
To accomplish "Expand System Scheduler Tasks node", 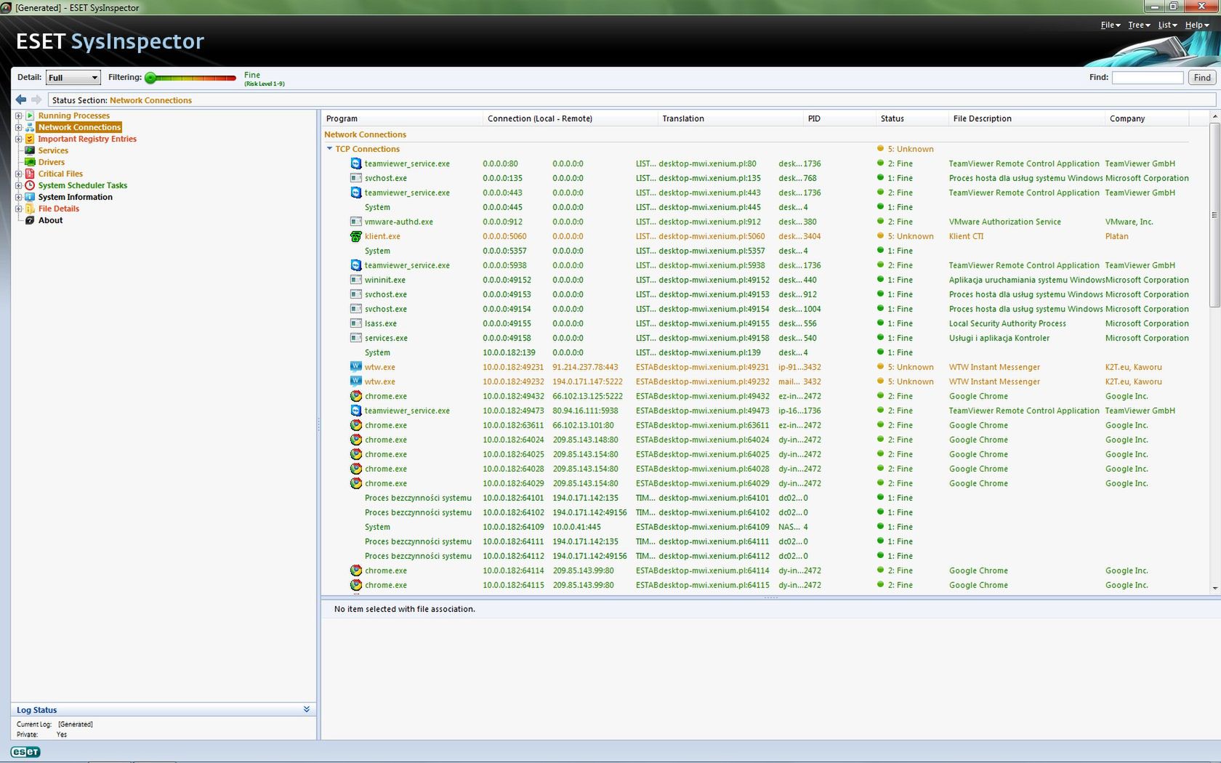I will tap(18, 185).
